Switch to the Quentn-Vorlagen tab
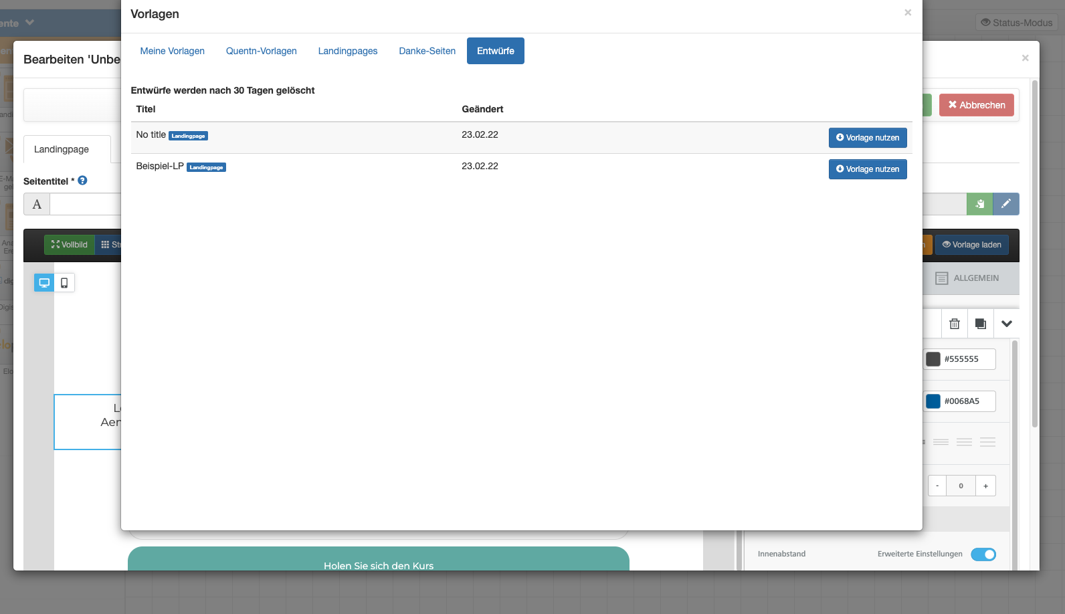Image resolution: width=1065 pixels, height=614 pixels. pos(261,51)
